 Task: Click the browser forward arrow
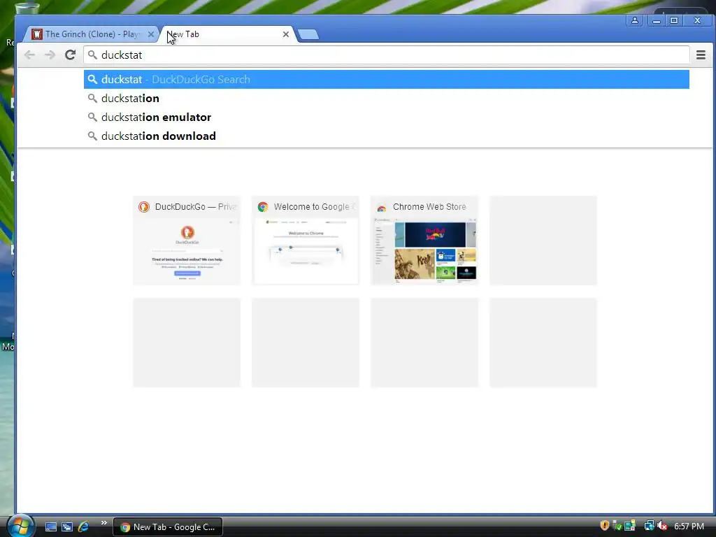pyautogui.click(x=50, y=55)
